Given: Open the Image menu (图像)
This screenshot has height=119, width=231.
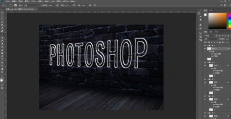Looking at the screenshot, I should (x=21, y=1).
